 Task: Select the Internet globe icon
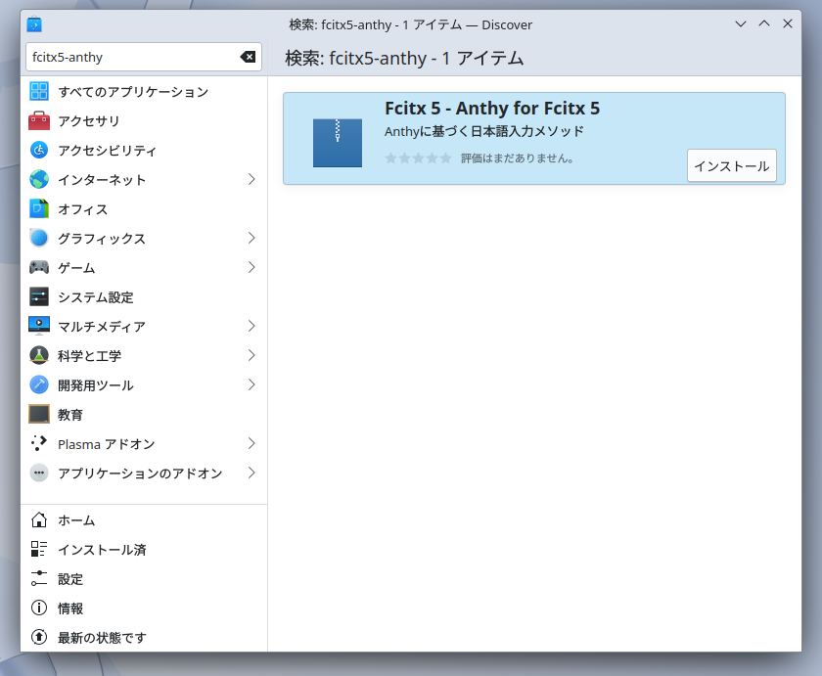click(39, 180)
